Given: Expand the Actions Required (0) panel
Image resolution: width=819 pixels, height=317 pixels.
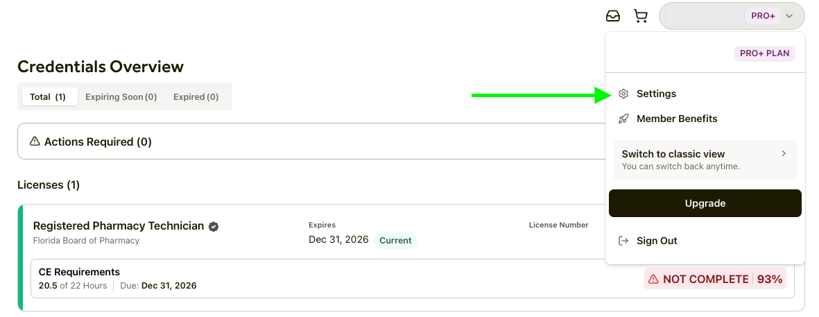Looking at the screenshot, I should [98, 142].
